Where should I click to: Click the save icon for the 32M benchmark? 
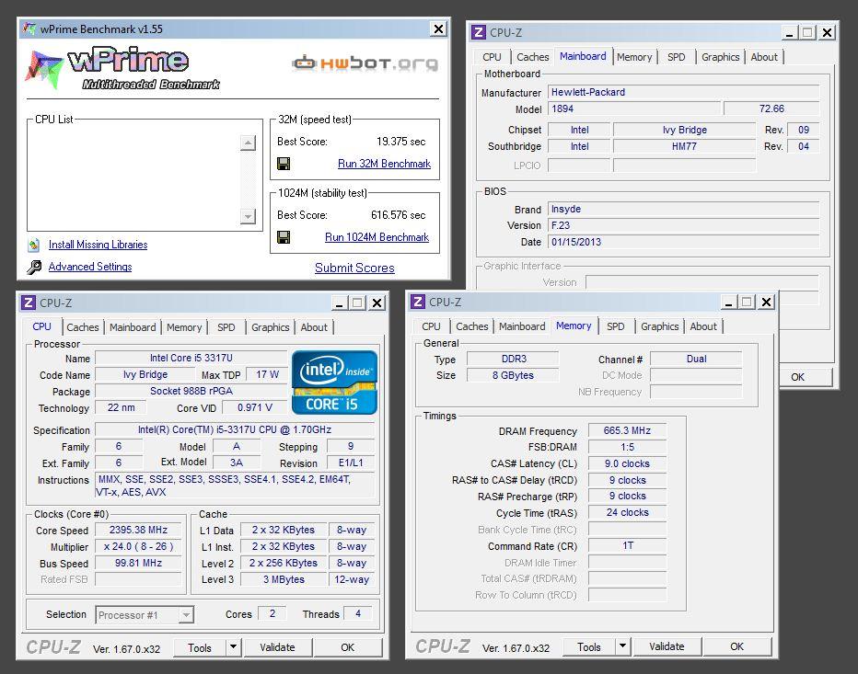coord(284,164)
